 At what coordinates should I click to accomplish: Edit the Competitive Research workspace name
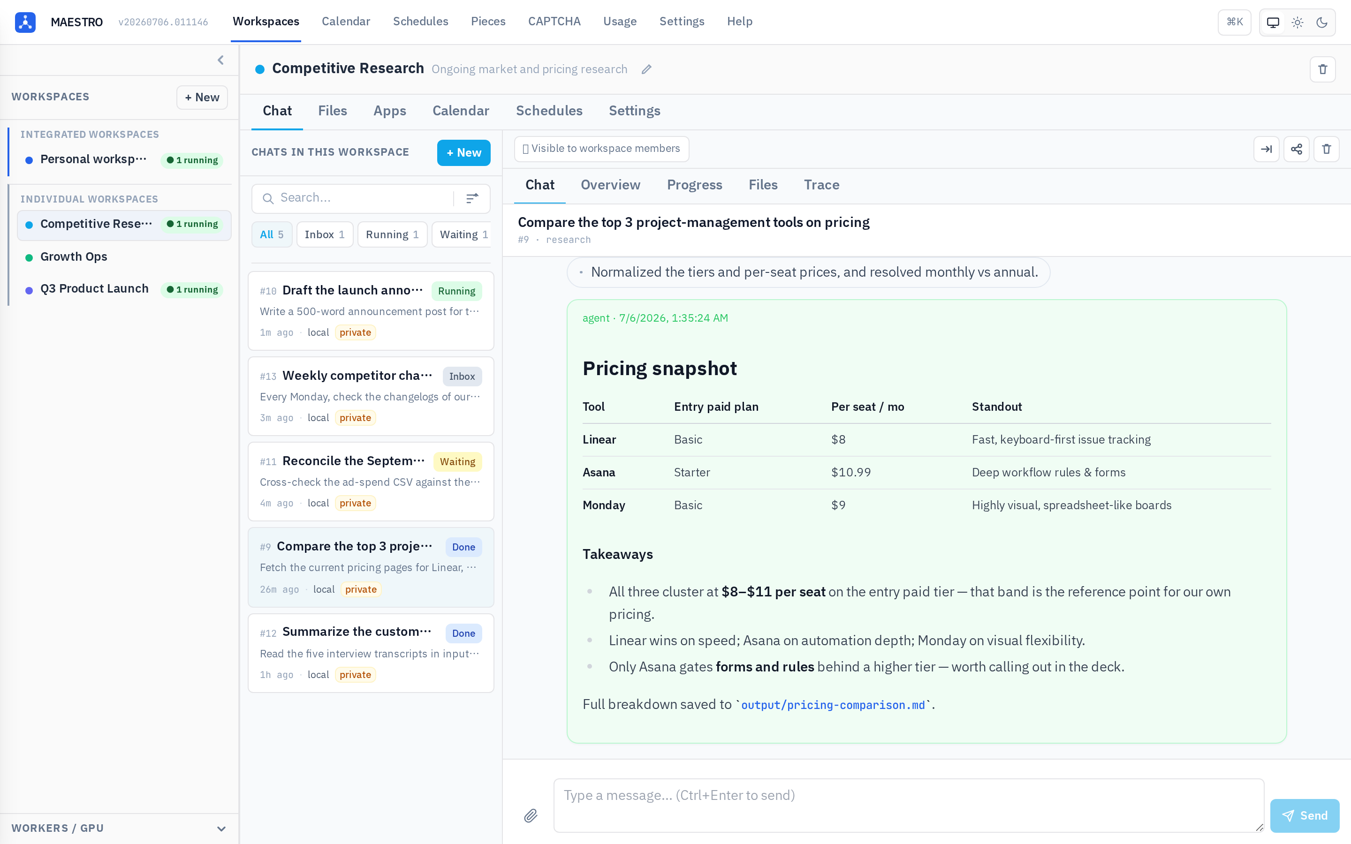646,69
